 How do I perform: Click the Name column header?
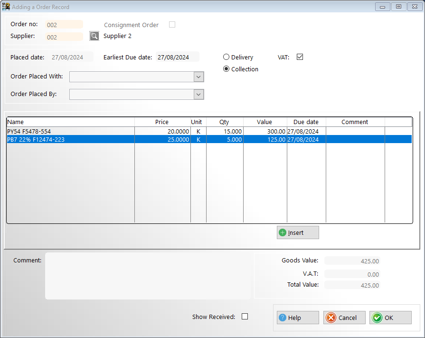[x=70, y=122]
